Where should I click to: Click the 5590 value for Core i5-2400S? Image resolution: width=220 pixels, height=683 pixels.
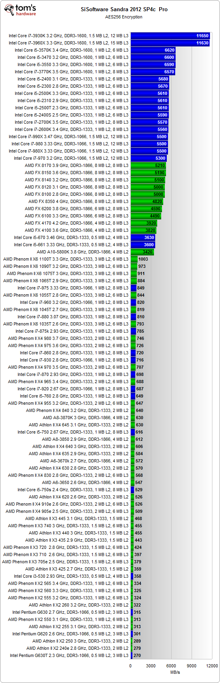162,115
